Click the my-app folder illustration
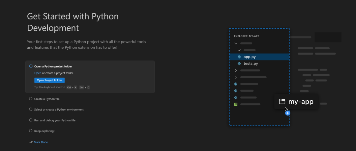The image size is (356, 151). [x=296, y=102]
